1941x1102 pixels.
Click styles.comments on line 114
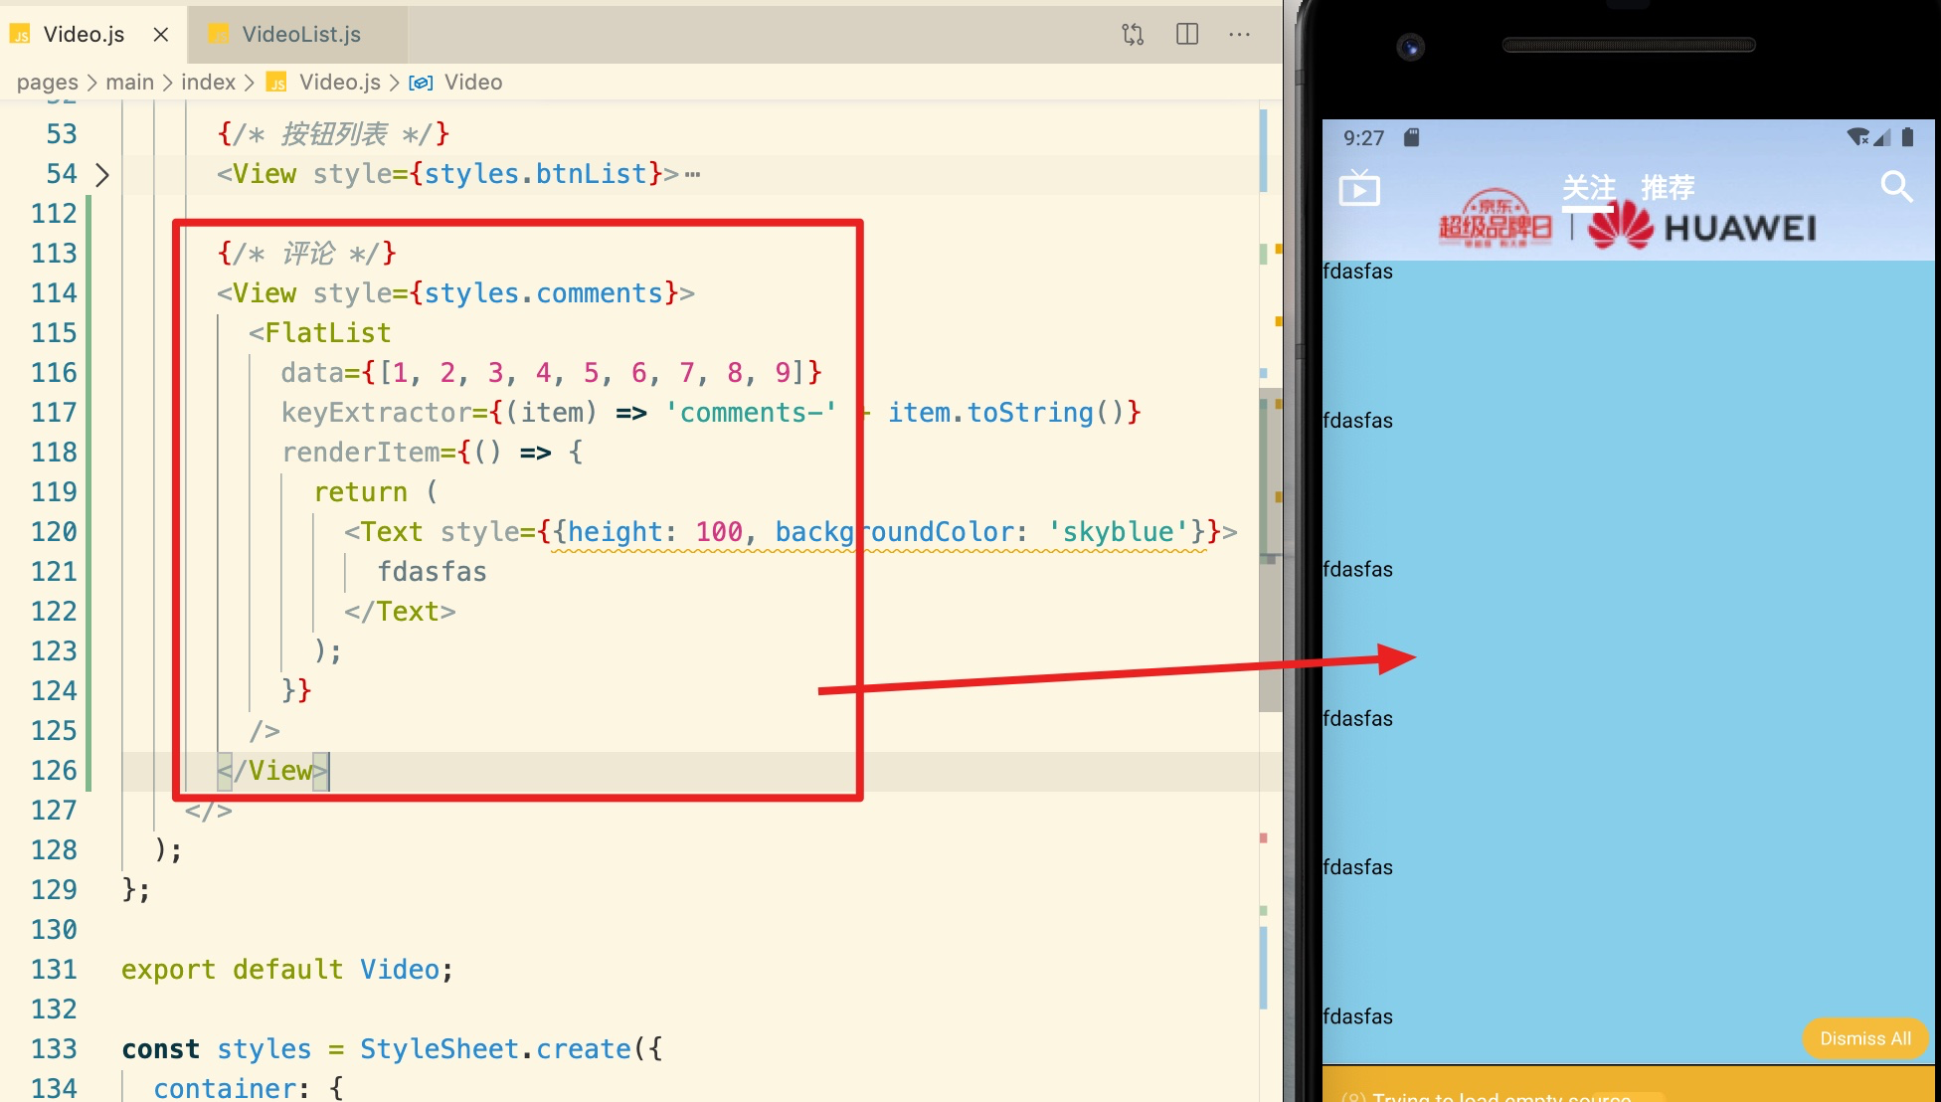click(543, 293)
